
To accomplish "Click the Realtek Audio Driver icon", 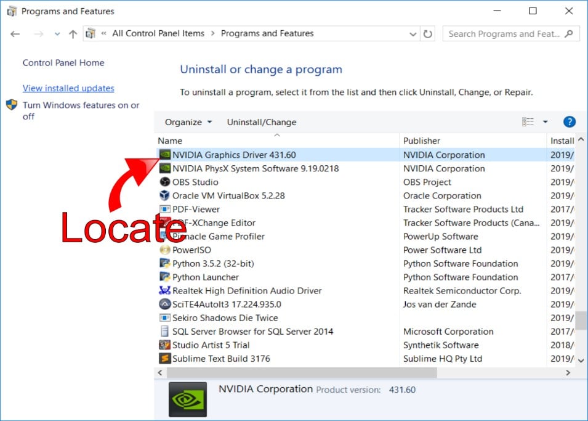I will coord(164,290).
